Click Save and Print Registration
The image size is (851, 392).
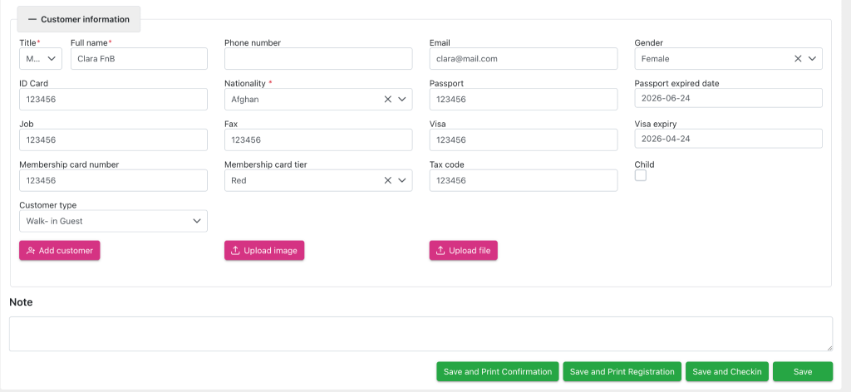pyautogui.click(x=622, y=372)
